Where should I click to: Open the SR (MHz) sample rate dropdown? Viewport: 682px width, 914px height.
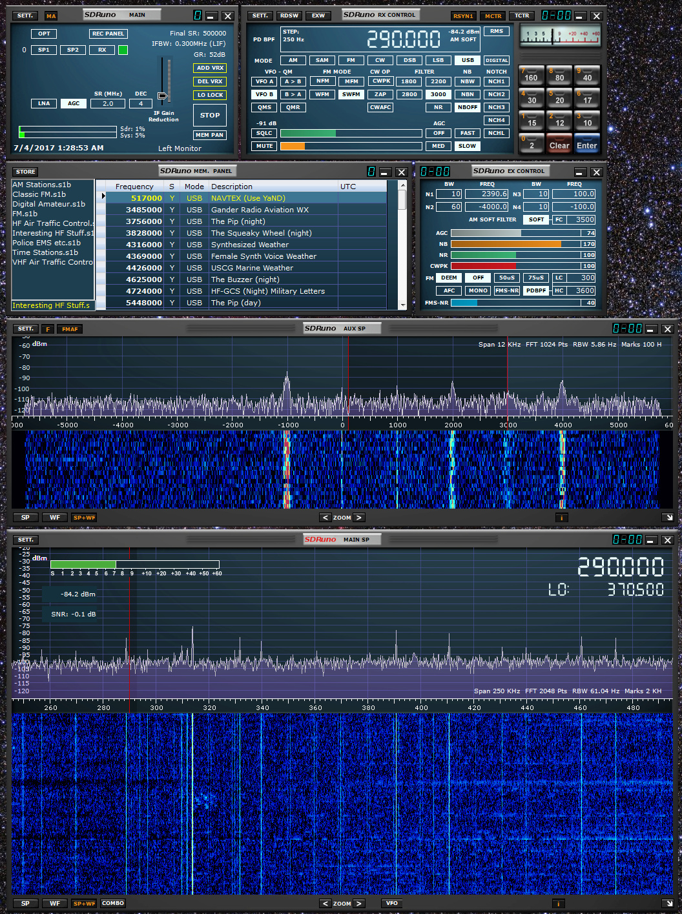108,103
